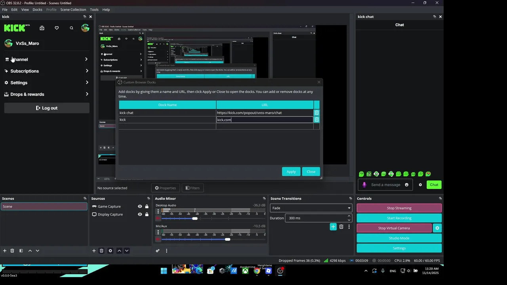
Task: Move the source up in the Sources panel
Action: pos(119,251)
